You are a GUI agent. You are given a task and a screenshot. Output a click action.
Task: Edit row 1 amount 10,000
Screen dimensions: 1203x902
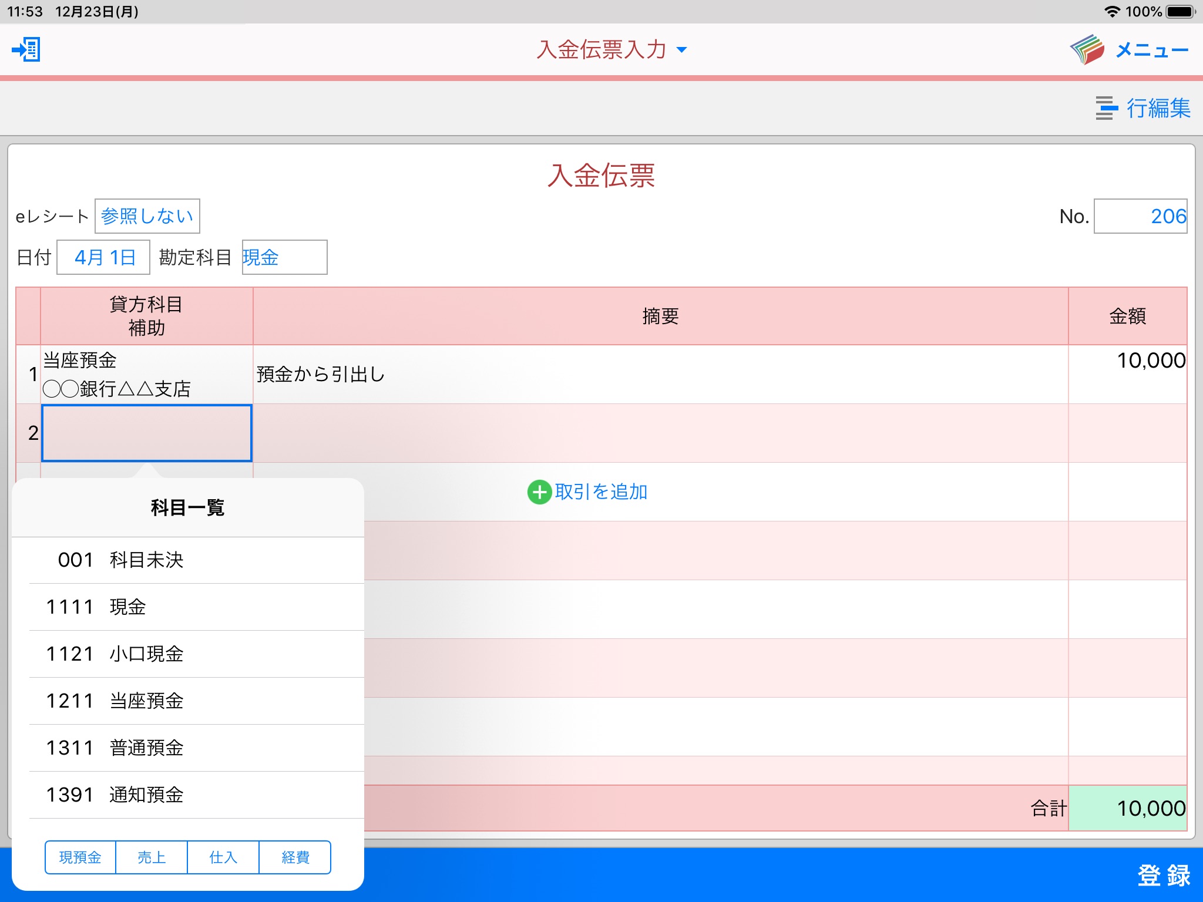click(1128, 374)
